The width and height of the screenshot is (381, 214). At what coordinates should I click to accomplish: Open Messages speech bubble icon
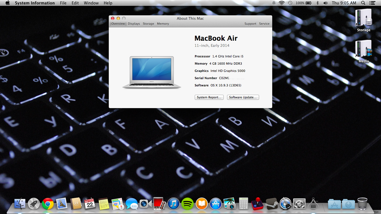tap(132, 204)
